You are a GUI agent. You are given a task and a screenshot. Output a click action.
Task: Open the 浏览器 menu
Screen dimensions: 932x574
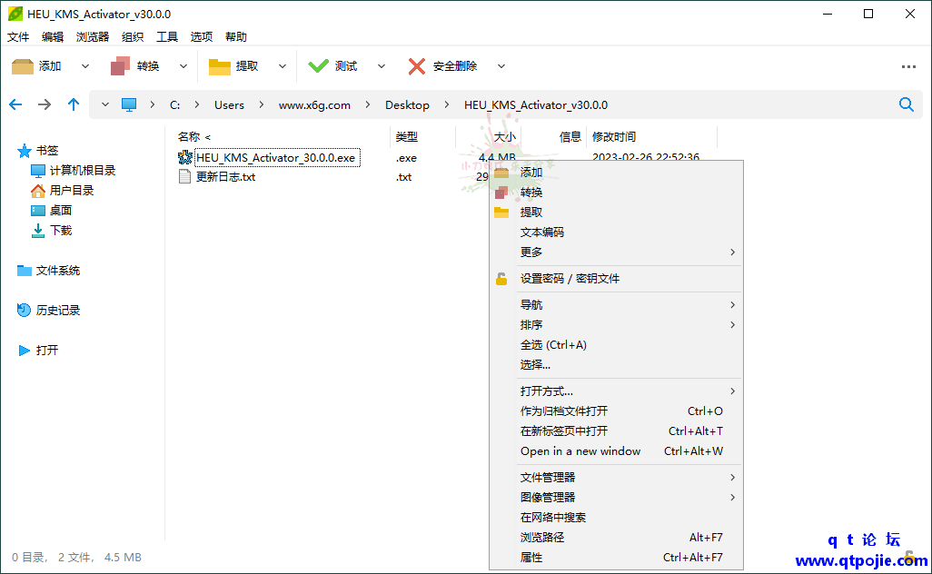92,37
